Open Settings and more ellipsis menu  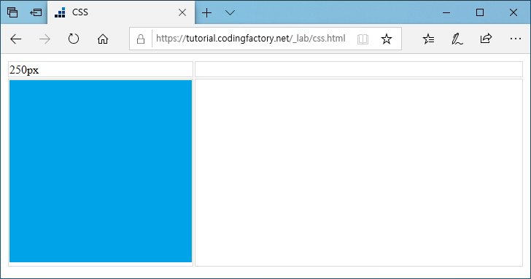point(516,39)
